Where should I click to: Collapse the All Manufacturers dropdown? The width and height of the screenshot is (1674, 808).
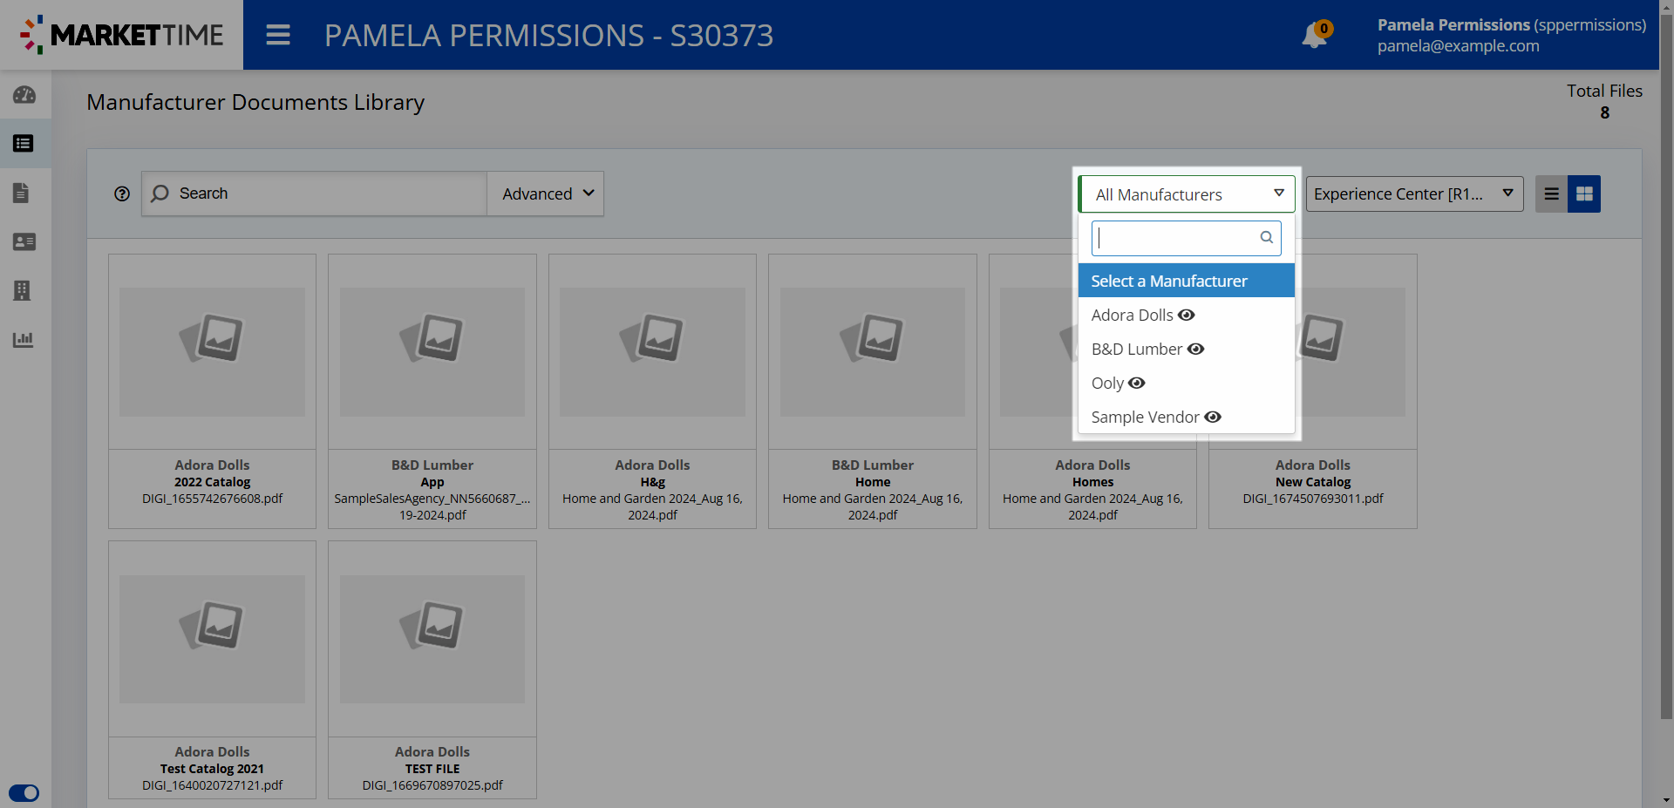pyautogui.click(x=1186, y=194)
